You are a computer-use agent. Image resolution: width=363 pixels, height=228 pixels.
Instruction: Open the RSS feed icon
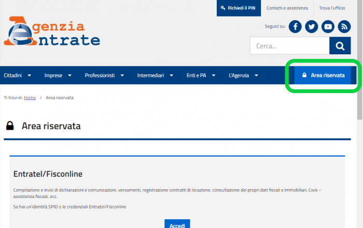coord(344,26)
